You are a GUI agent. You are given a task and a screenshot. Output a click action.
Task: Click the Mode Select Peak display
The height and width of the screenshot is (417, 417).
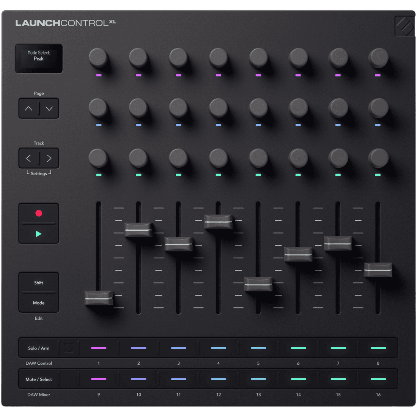click(39, 58)
